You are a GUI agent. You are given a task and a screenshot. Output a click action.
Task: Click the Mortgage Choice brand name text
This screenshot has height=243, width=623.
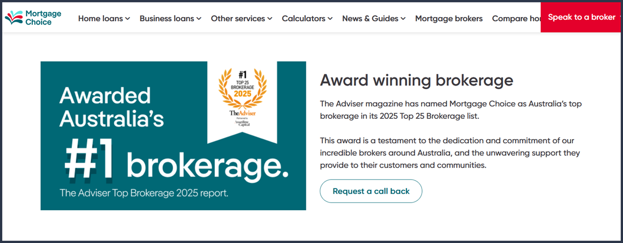43,18
